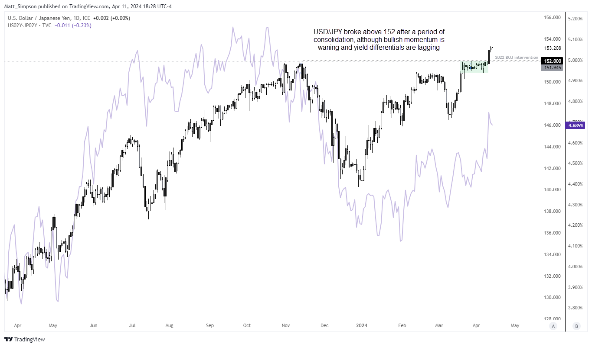Click the grey 151.945 price tag
Screen dimensions: 592x347
(552, 67)
